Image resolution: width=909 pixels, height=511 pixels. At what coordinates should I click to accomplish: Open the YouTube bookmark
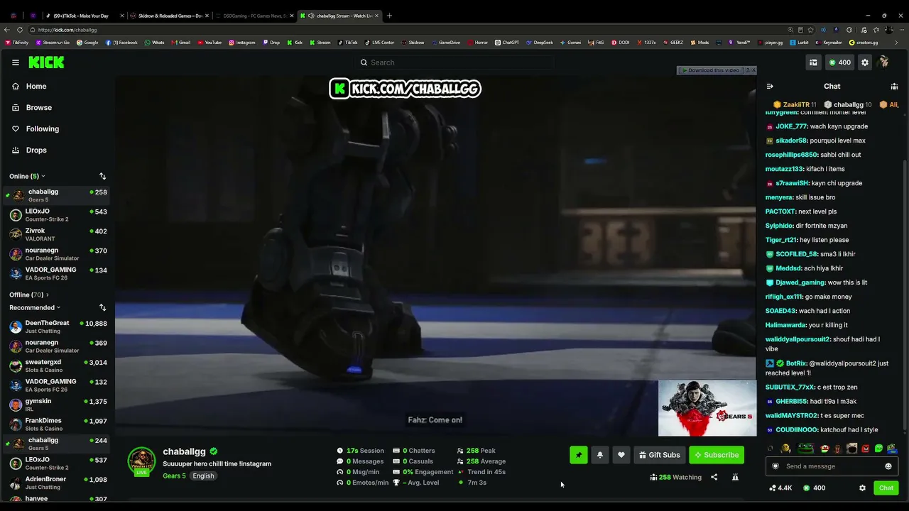click(x=209, y=43)
